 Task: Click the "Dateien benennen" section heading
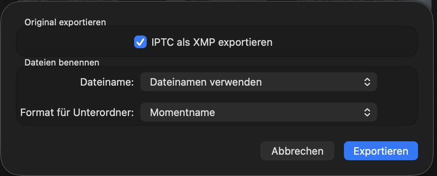pyautogui.click(x=62, y=62)
